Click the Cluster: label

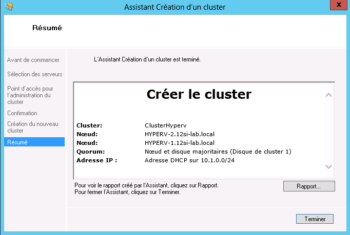(89, 125)
